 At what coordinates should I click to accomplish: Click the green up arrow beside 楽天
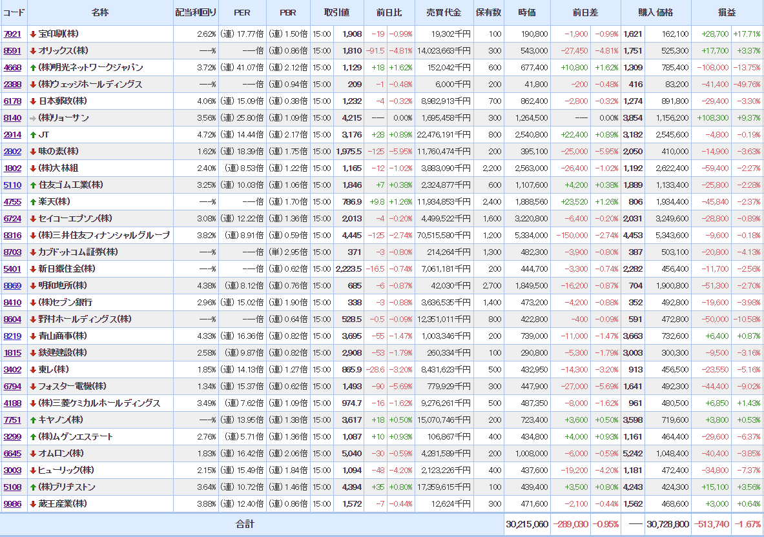click(33, 202)
